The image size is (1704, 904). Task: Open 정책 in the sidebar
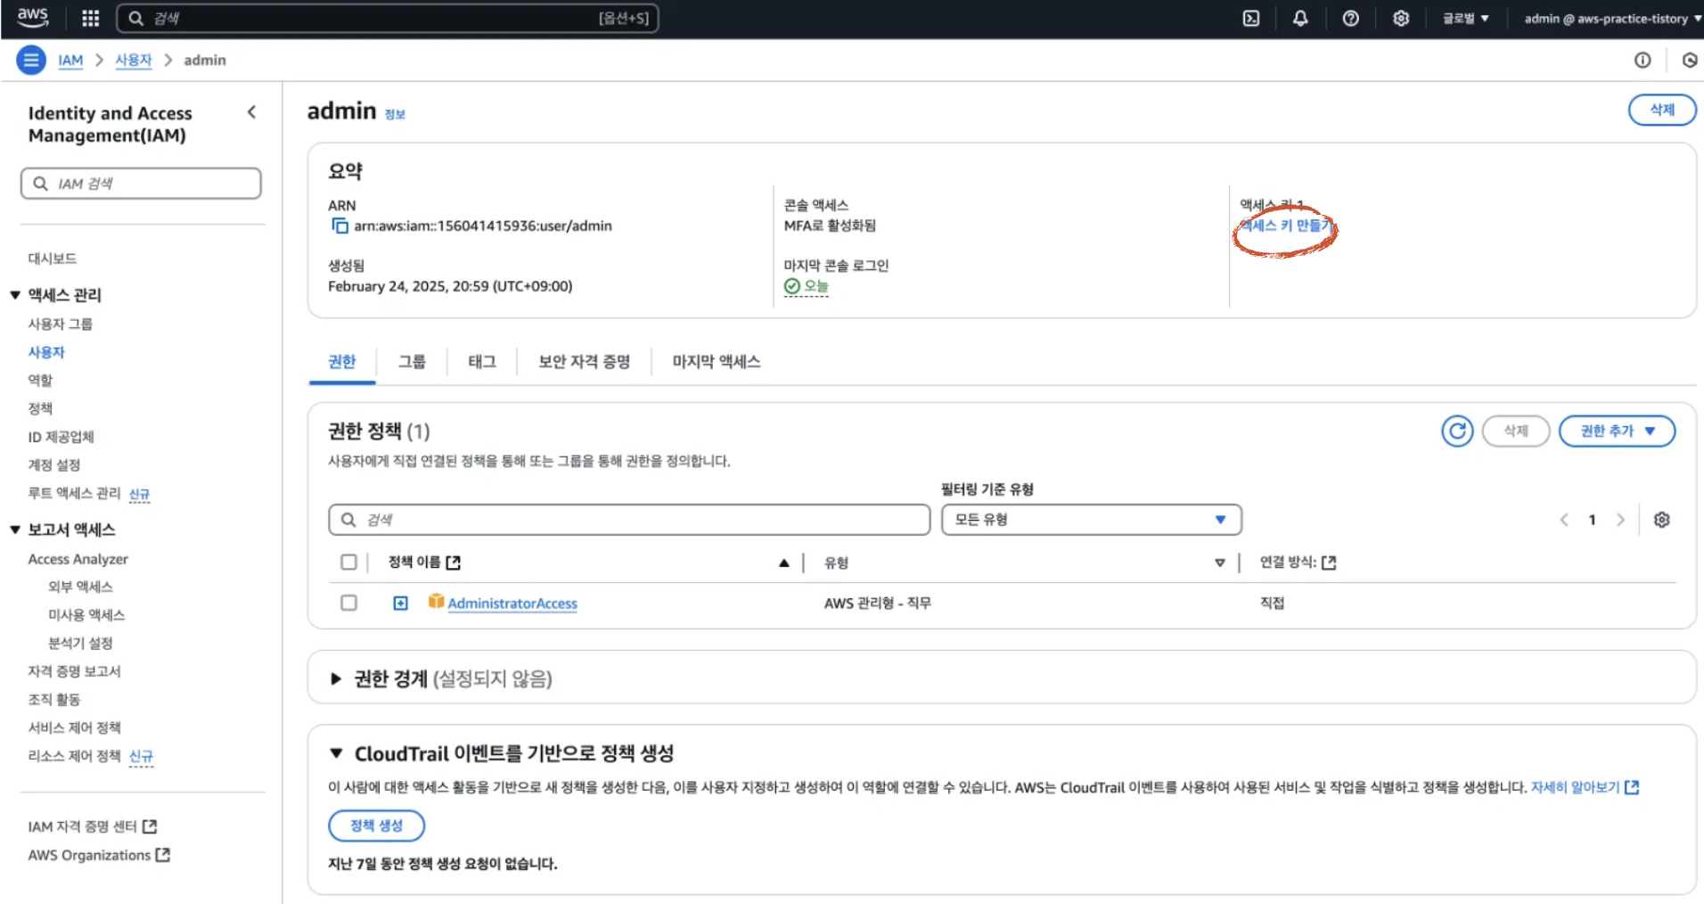[40, 408]
